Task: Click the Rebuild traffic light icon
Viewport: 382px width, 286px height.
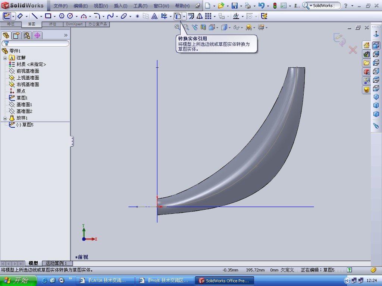Action: [x=275, y=6]
